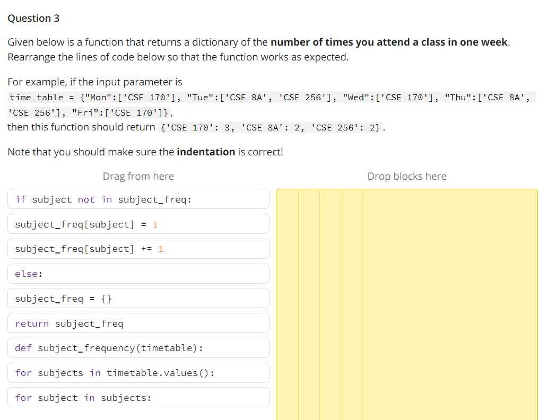The height and width of the screenshot is (420, 539).
Task: Select the code block 'if subject not in subject_freq:'
Action: (138, 199)
